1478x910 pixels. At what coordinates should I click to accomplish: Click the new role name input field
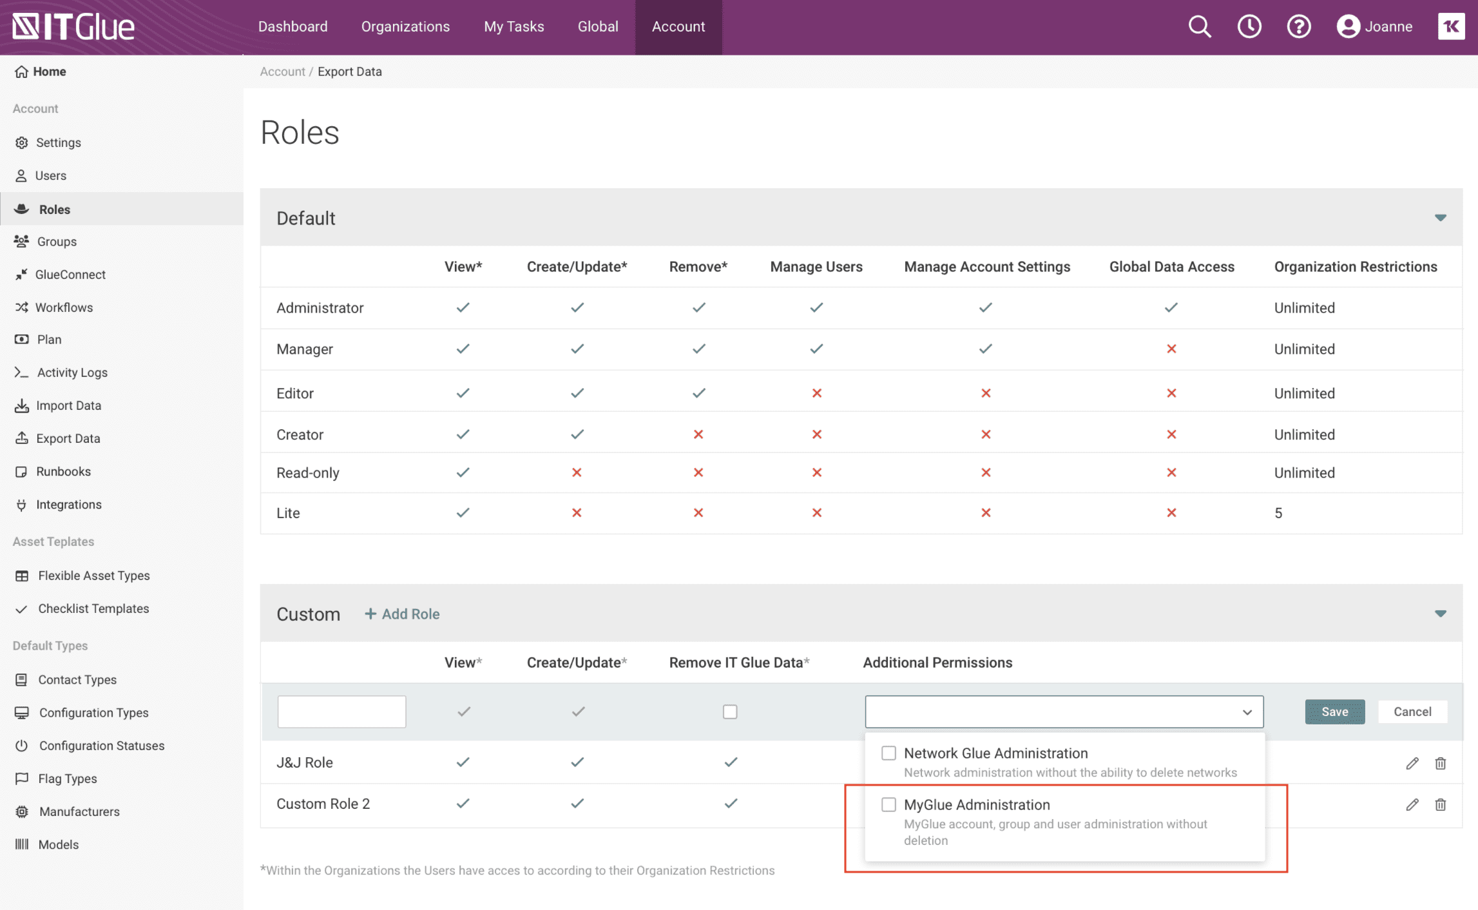(x=341, y=712)
